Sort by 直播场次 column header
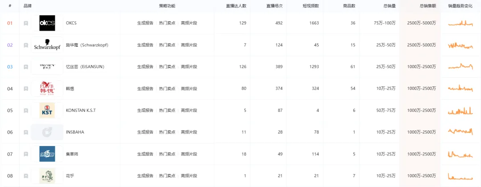Image resolution: width=481 pixels, height=187 pixels. point(274,6)
